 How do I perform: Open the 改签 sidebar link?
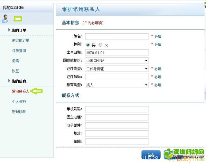(x=15, y=71)
